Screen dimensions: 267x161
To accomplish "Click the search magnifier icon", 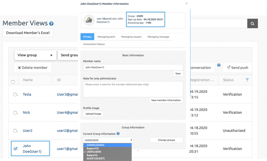I will 252,23.
